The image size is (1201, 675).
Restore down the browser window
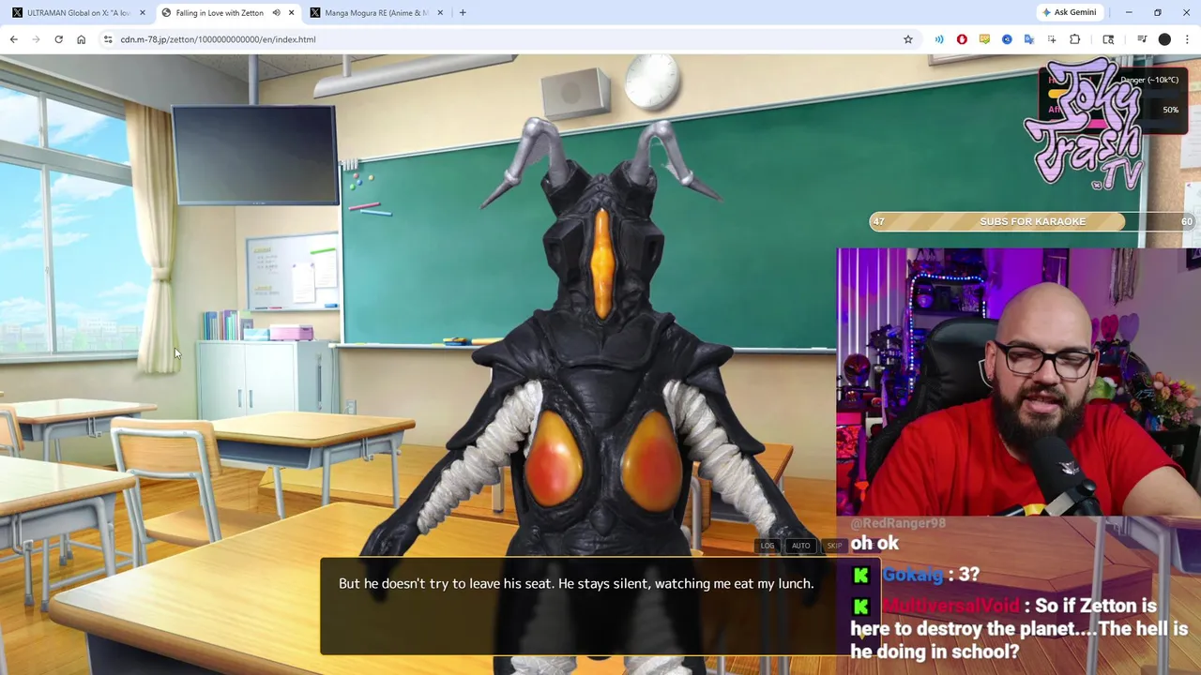pyautogui.click(x=1158, y=12)
